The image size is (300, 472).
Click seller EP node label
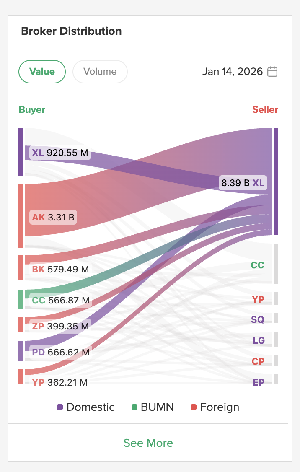tap(259, 382)
